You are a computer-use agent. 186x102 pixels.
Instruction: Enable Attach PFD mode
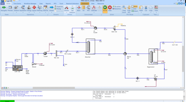135,11
